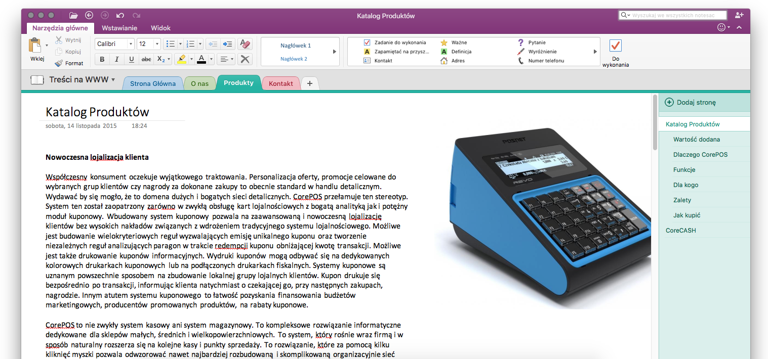Go back with the circled arrow
Image resolution: width=768 pixels, height=359 pixels.
[x=90, y=16]
